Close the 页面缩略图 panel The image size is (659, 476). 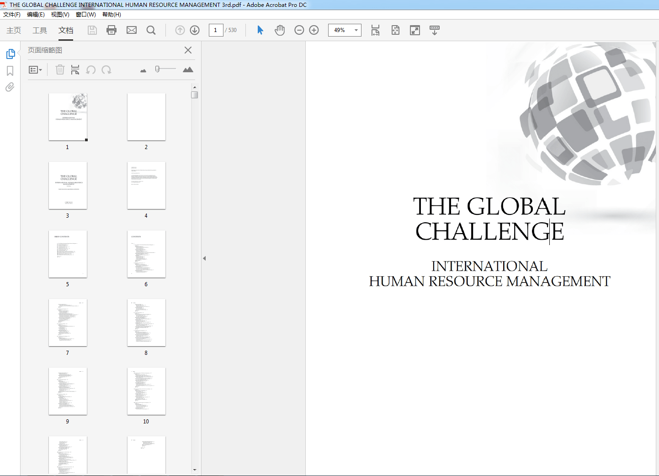[188, 50]
